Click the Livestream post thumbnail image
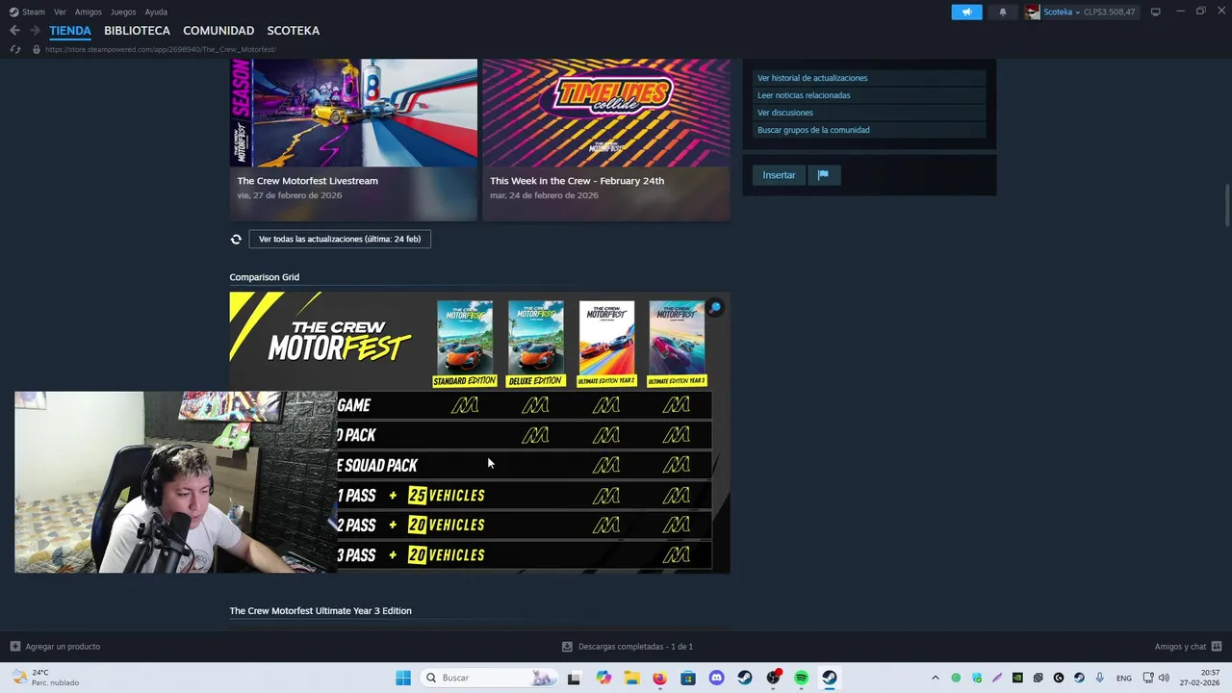This screenshot has height=693, width=1232. [353, 114]
